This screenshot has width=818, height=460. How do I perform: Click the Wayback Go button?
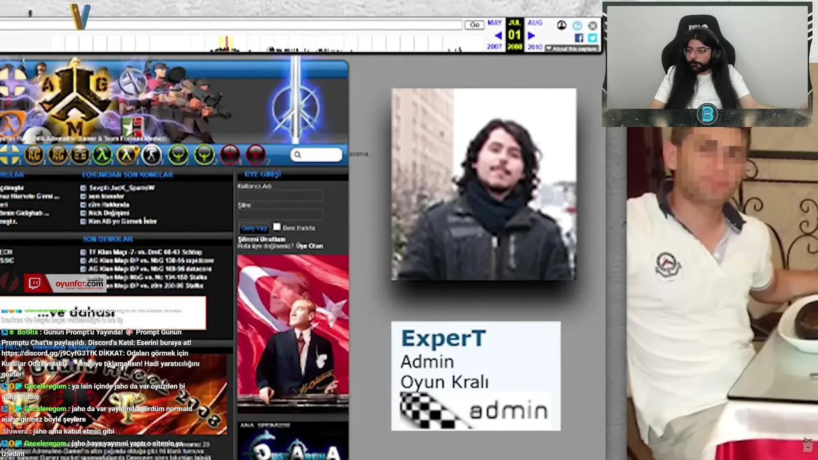(x=474, y=25)
